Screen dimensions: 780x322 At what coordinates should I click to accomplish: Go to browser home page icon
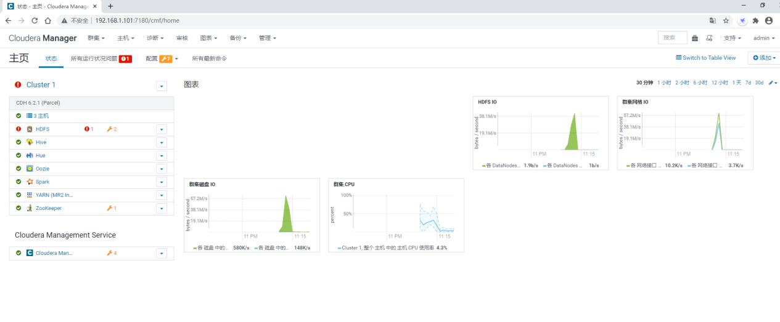coord(47,20)
